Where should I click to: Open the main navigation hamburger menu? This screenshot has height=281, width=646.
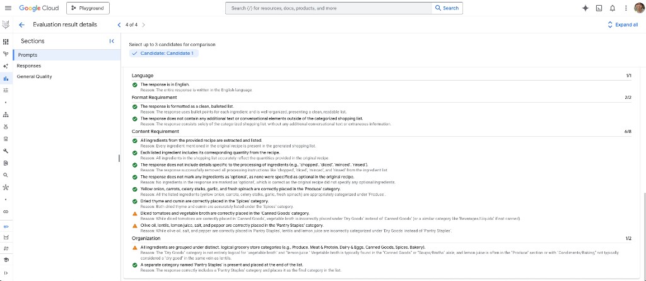point(8,8)
